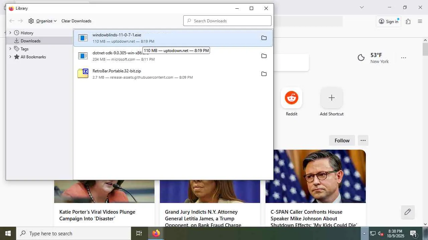
Task: Open containing folder for RetroBar.Portable.32-bit.zip
Action: 264,74
